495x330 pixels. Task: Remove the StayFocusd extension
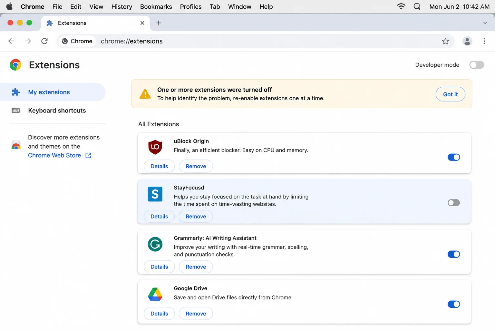click(x=196, y=217)
